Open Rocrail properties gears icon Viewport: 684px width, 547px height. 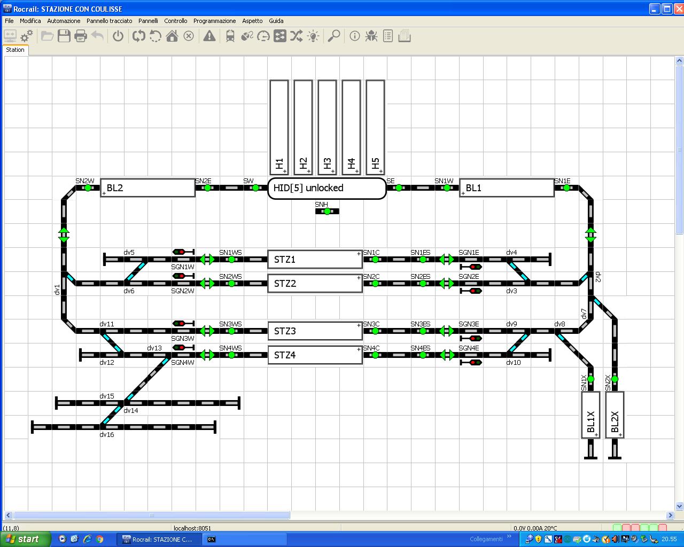pos(26,36)
